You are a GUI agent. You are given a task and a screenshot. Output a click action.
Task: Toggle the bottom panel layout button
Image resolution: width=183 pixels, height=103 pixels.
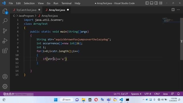[152, 3]
